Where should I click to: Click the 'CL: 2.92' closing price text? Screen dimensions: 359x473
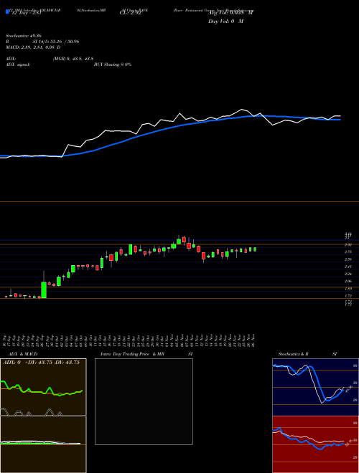130,13
